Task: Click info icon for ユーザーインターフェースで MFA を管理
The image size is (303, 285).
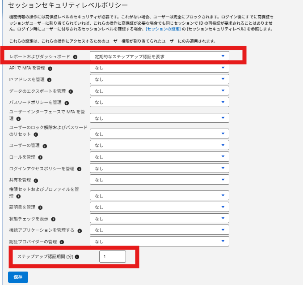Action: click(18, 119)
